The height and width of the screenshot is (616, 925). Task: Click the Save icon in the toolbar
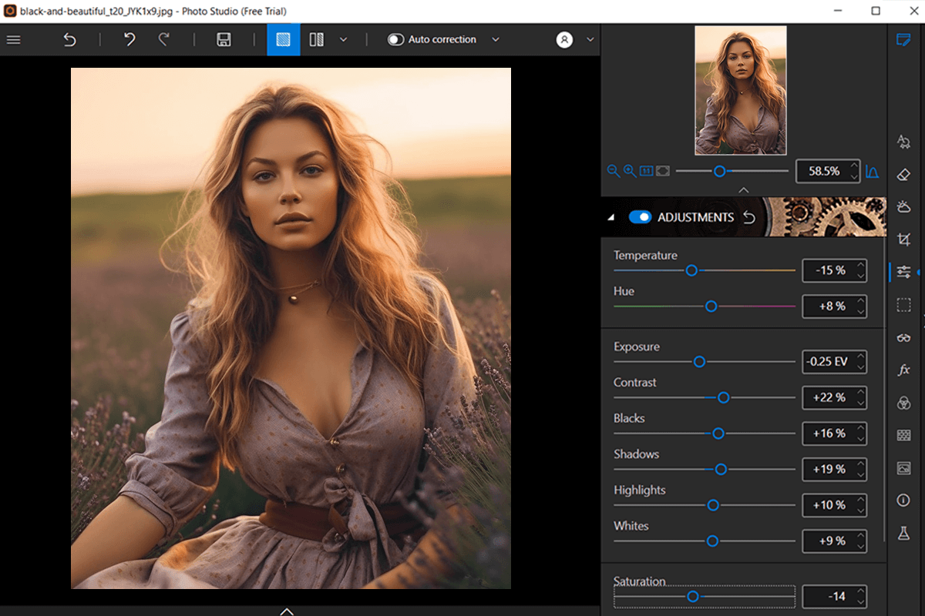[x=224, y=39]
